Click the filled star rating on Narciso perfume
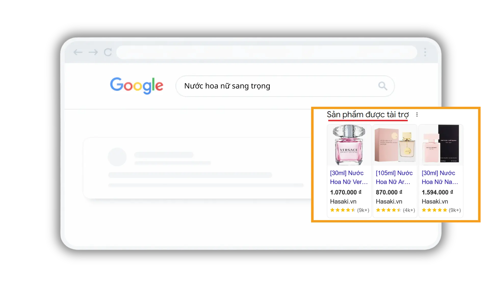 pyautogui.click(x=434, y=210)
